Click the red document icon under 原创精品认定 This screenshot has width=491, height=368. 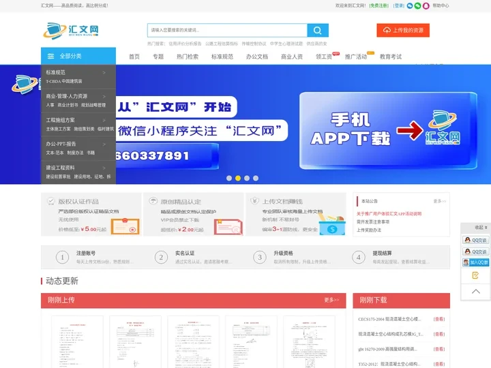click(228, 227)
